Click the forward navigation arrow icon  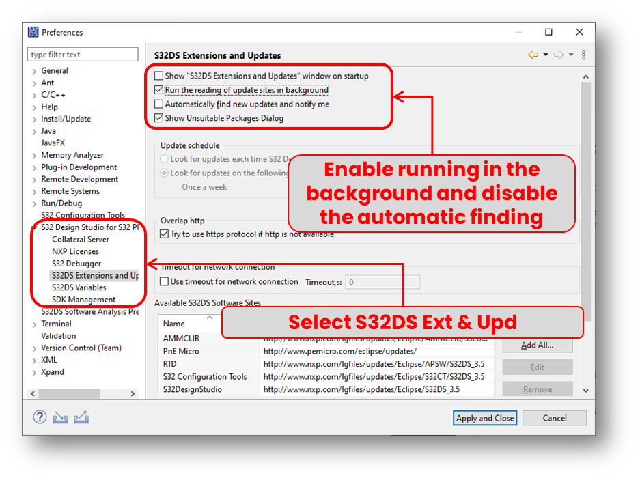tap(559, 55)
